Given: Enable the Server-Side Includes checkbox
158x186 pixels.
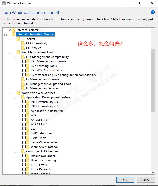Looking at the screenshot, I should pyautogui.click(x=24, y=142).
